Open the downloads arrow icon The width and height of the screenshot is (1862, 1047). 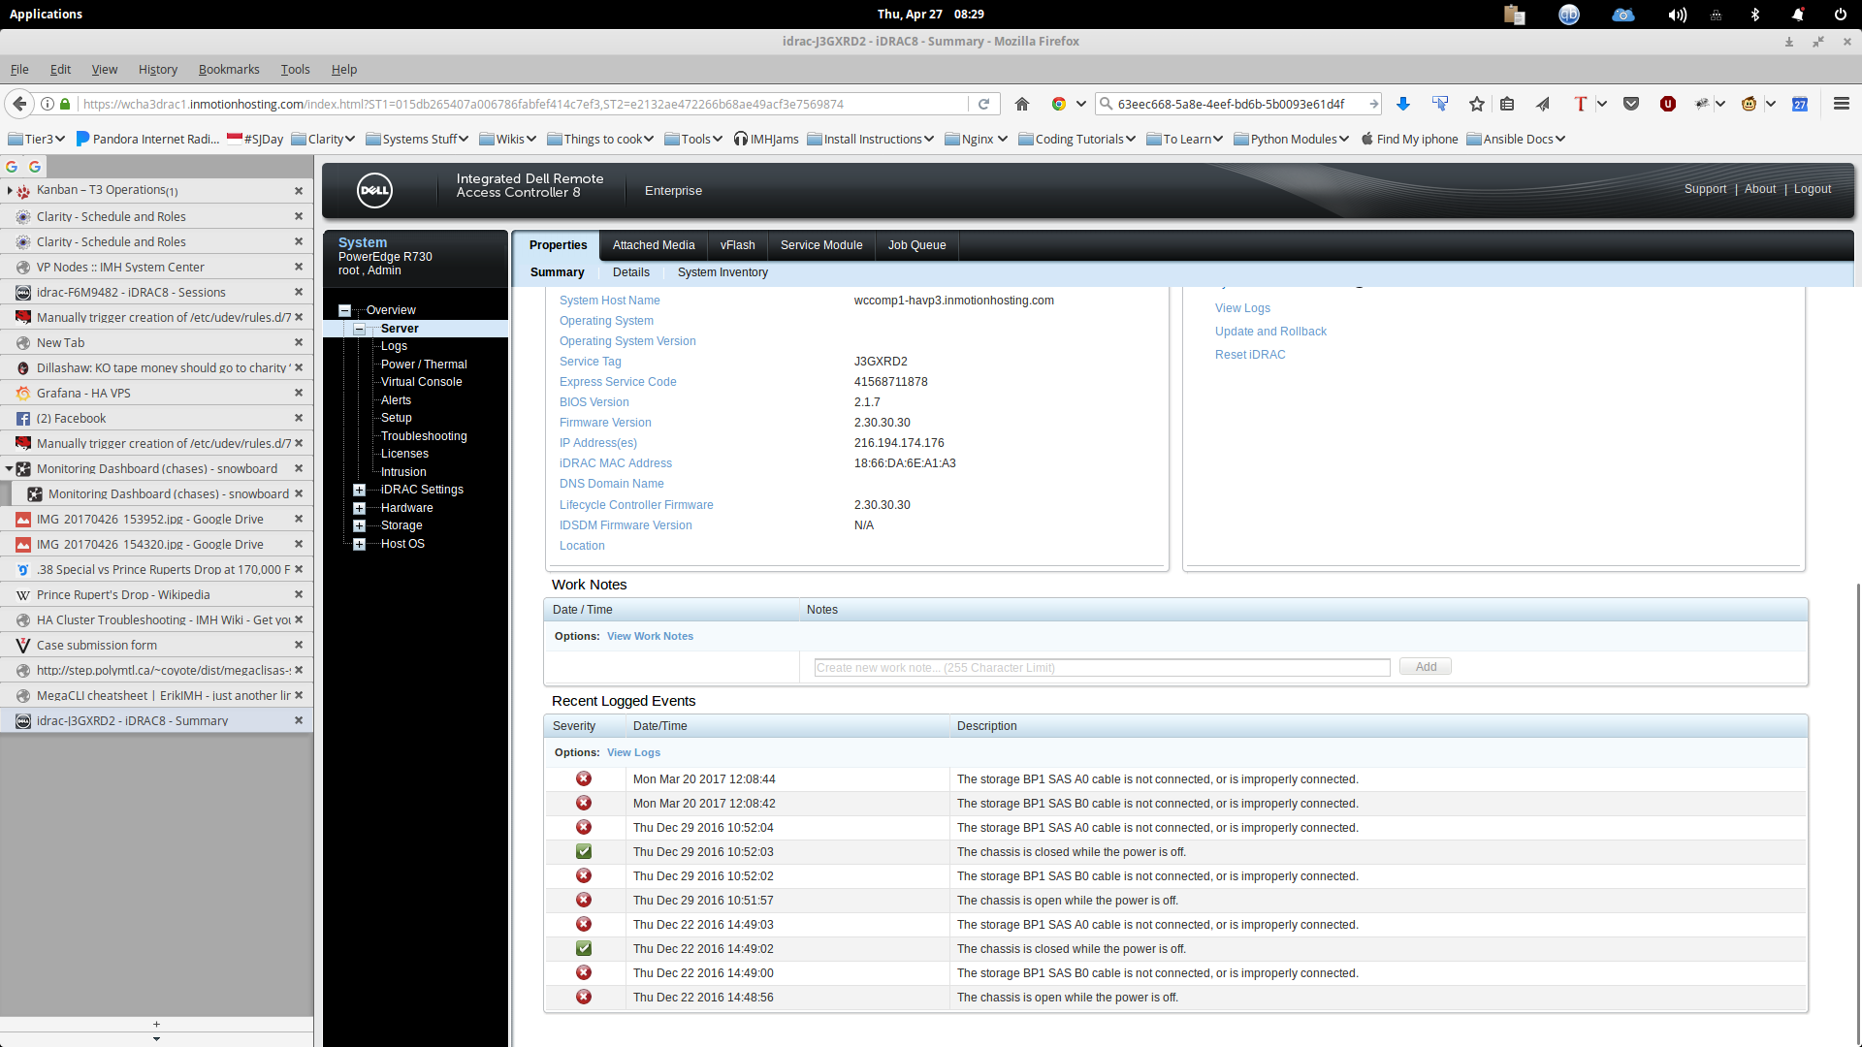(x=1403, y=104)
